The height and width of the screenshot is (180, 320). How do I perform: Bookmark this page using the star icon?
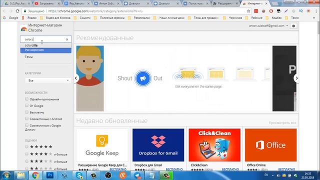click(248, 11)
